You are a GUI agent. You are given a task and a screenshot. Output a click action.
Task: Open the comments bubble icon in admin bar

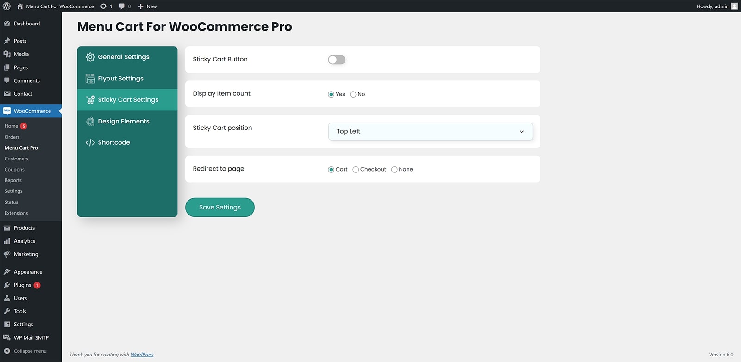[122, 6]
